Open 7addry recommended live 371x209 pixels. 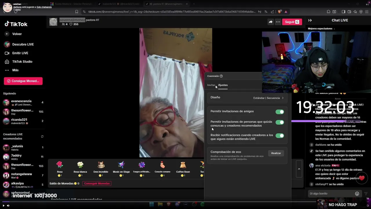(x=23, y=157)
